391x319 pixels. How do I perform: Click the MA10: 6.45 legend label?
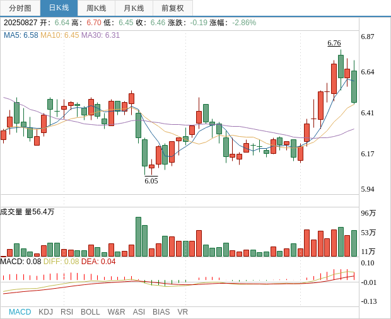tap(60, 35)
